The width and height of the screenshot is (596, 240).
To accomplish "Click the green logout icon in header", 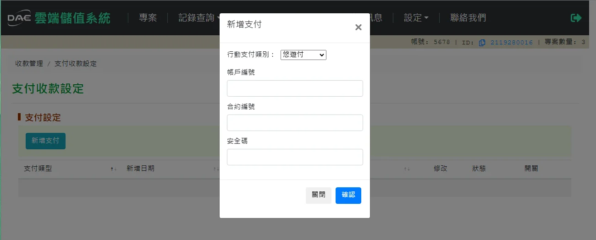I will (x=576, y=18).
